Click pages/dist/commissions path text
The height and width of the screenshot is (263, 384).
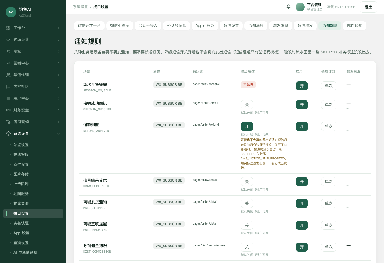[x=209, y=245]
